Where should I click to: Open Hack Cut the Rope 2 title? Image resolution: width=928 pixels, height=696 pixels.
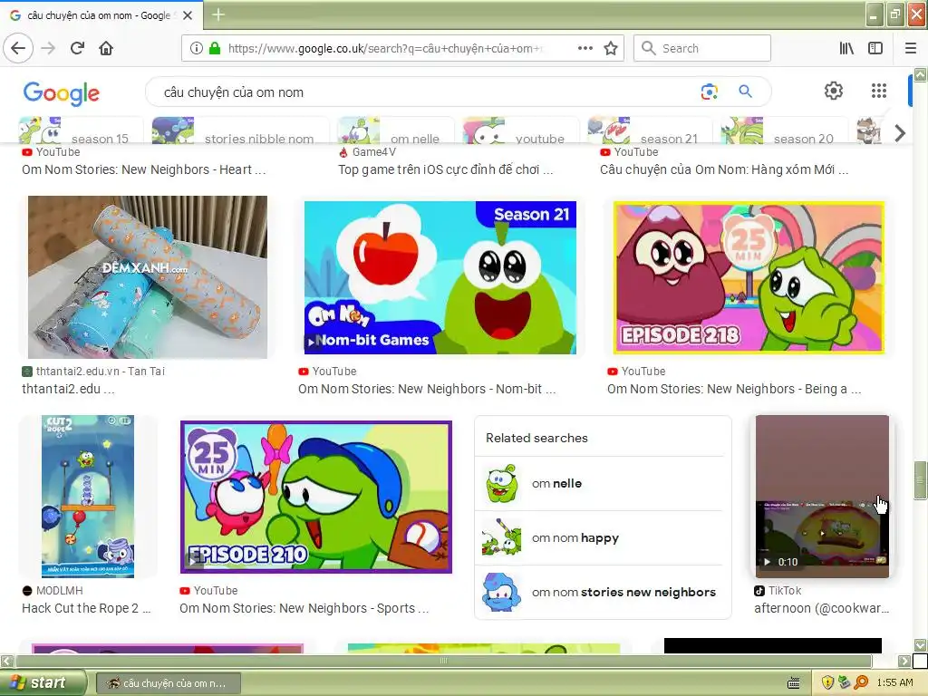click(x=86, y=608)
